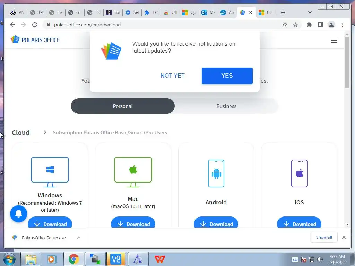This screenshot has height=266, width=355.
Task: Click the forward navigation arrow
Action: [24, 25]
